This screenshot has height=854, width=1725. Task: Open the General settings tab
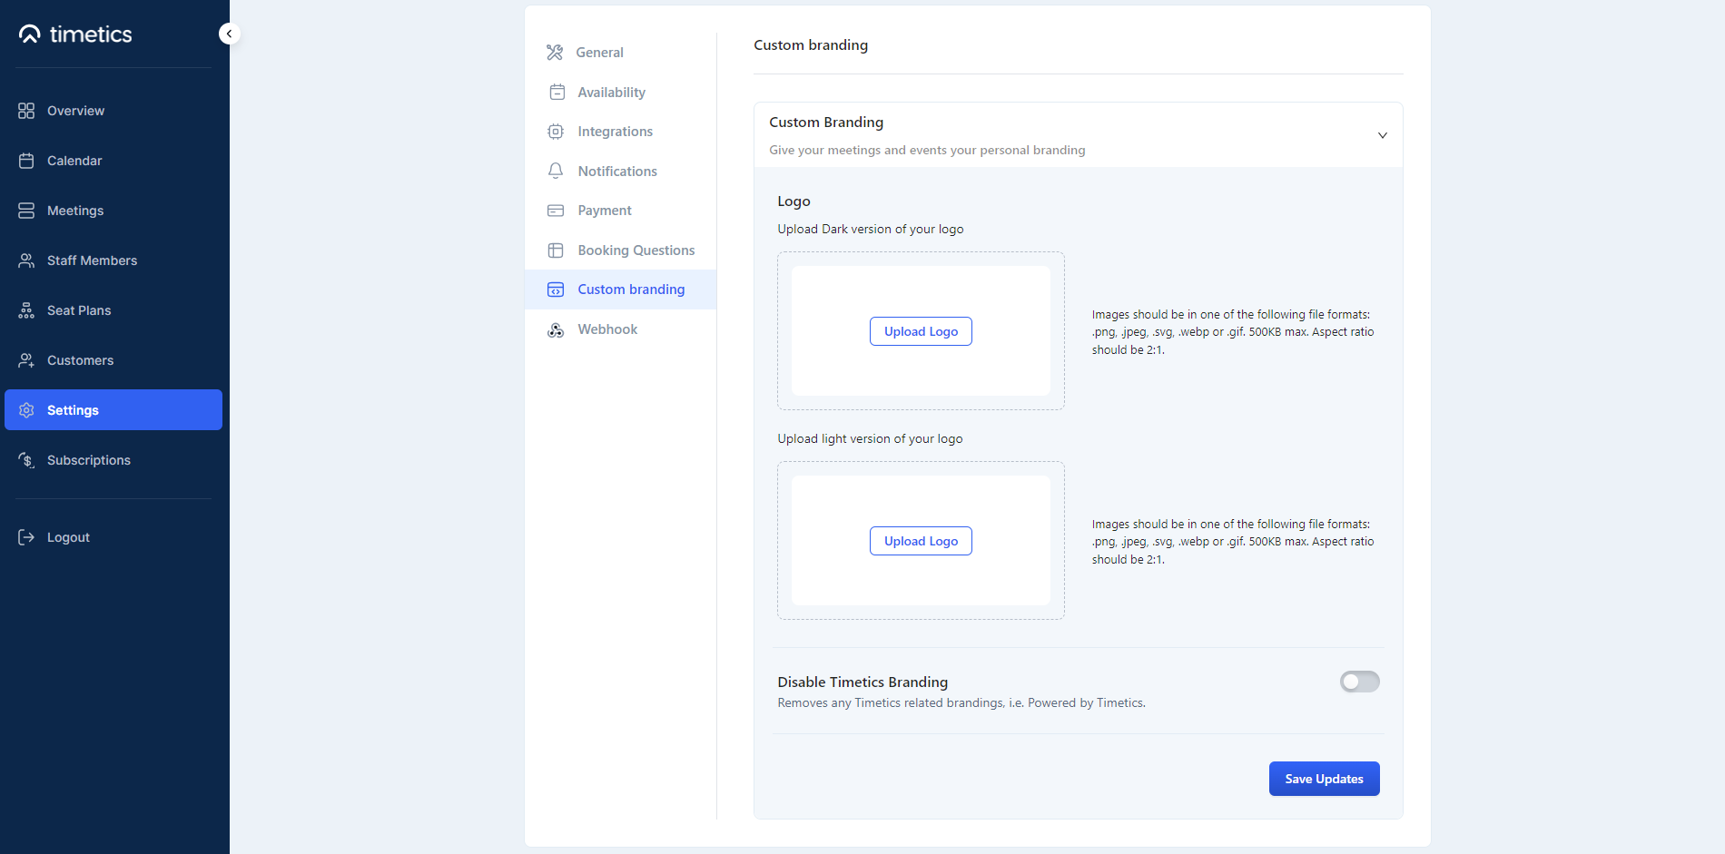coord(599,53)
